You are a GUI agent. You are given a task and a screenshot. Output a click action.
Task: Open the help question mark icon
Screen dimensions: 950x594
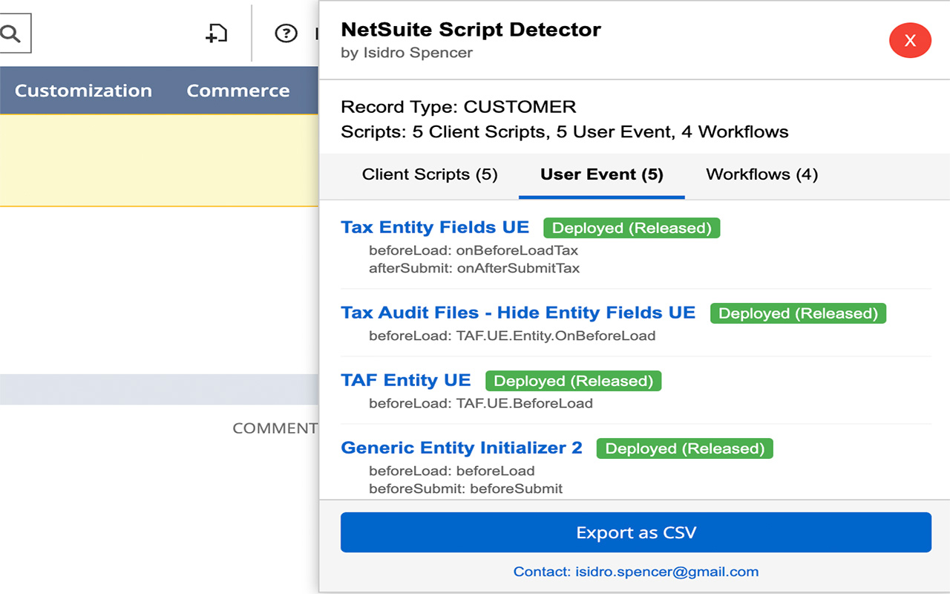[x=286, y=33]
